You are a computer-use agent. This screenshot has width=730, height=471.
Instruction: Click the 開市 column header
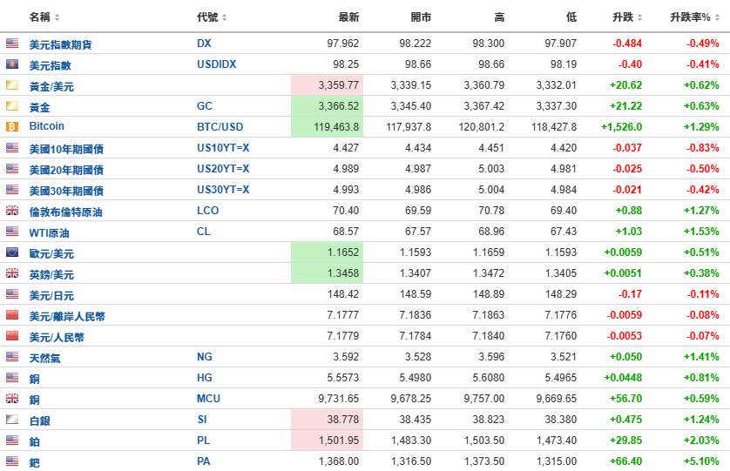pyautogui.click(x=421, y=17)
